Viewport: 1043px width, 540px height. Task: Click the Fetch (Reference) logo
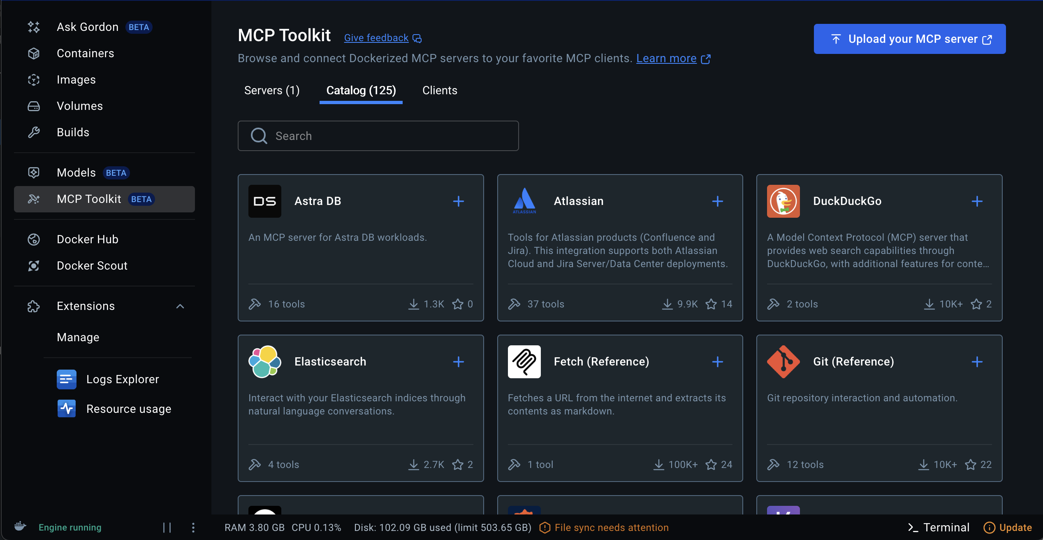(x=524, y=362)
